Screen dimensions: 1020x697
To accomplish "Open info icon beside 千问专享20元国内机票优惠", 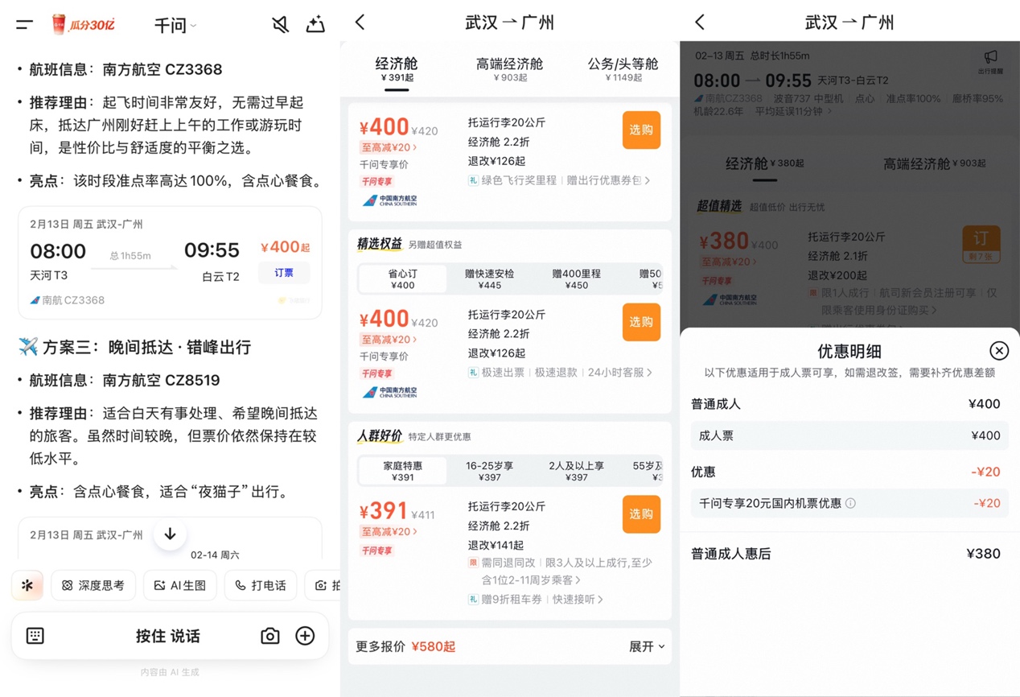I will 850,504.
